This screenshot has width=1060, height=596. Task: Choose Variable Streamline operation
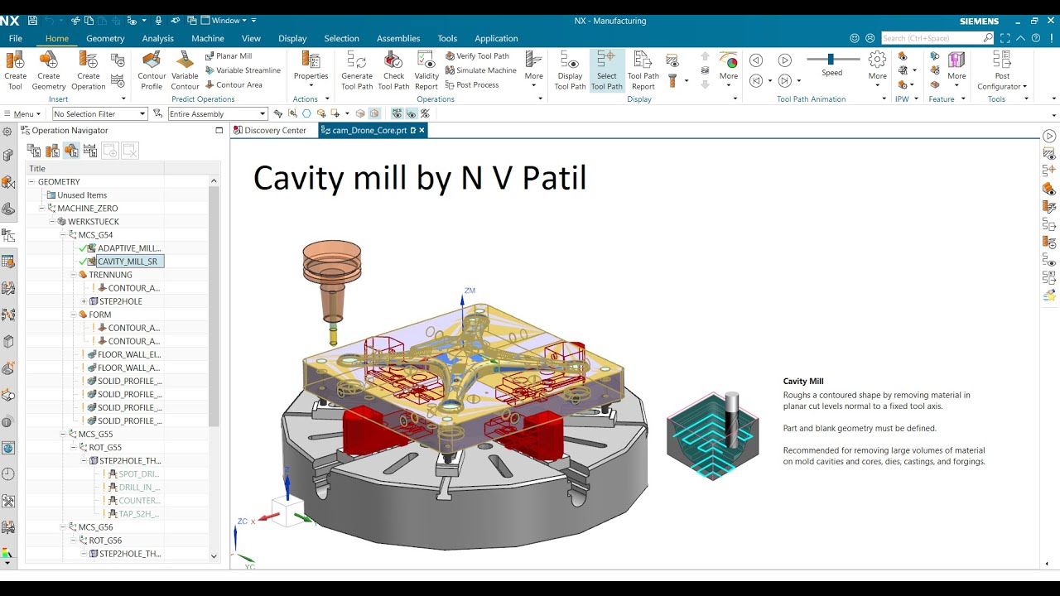tap(243, 70)
